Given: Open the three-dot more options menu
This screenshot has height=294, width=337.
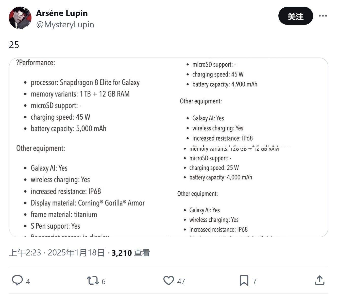Looking at the screenshot, I should [323, 16].
